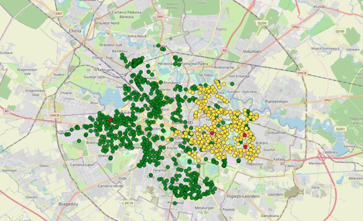Click the isolated green marker near Progresul

click(x=175, y=203)
